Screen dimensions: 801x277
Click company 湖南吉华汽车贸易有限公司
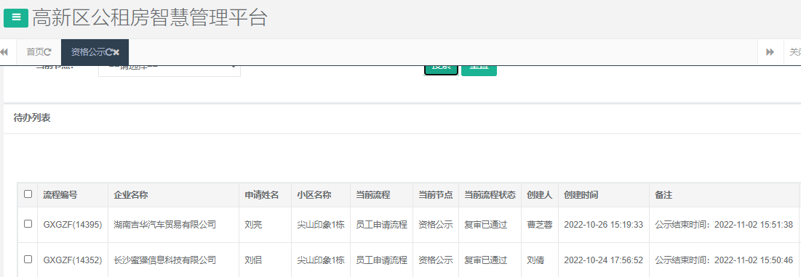pos(165,225)
